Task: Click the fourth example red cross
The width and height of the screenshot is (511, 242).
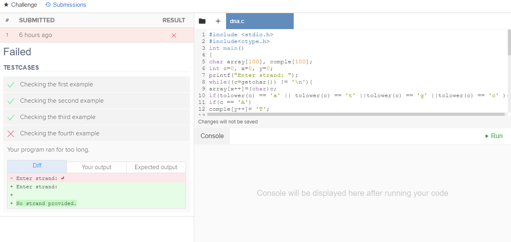Action: (x=11, y=134)
